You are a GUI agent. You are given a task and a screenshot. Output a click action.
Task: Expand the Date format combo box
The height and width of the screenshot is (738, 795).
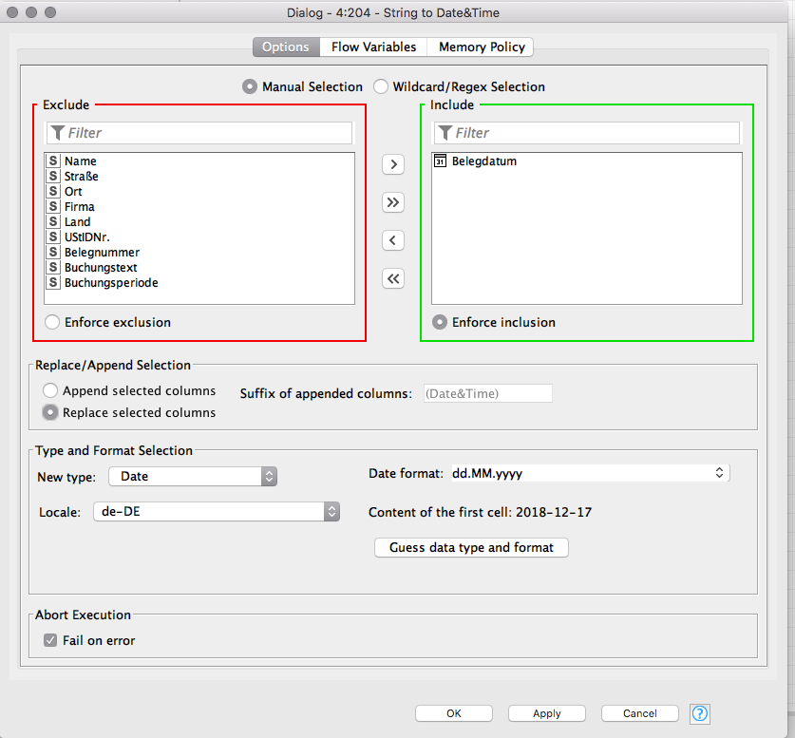coord(719,473)
